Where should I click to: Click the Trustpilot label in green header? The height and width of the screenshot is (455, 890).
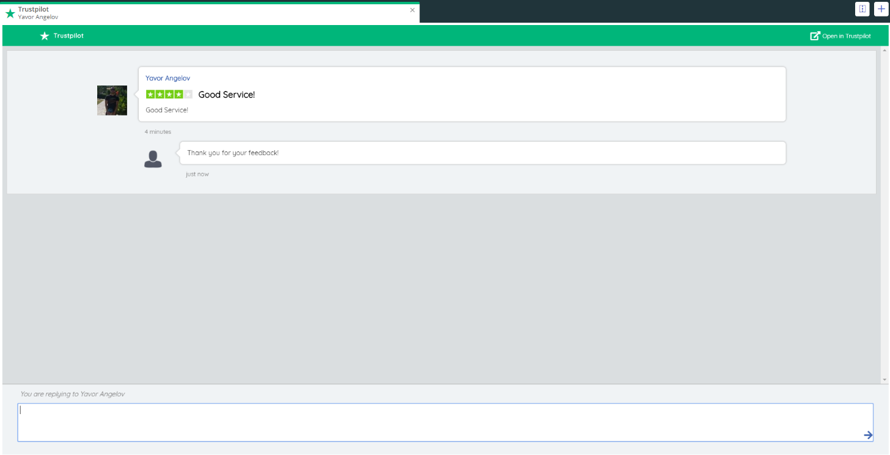68,36
